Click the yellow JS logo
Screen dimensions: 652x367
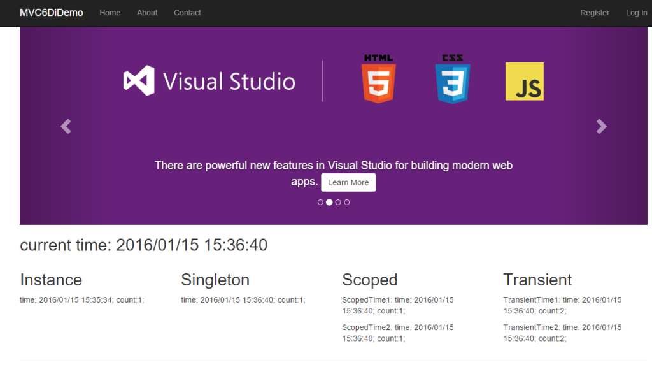point(525,82)
